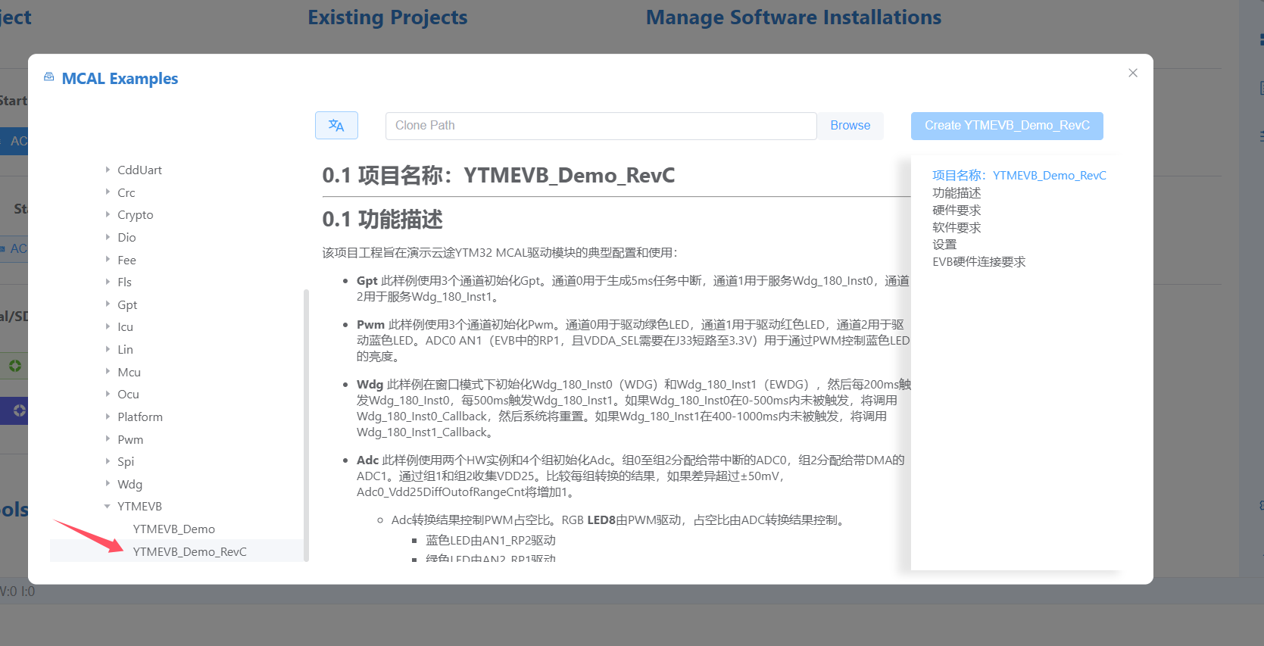Expand the Icu tree node

click(x=108, y=326)
